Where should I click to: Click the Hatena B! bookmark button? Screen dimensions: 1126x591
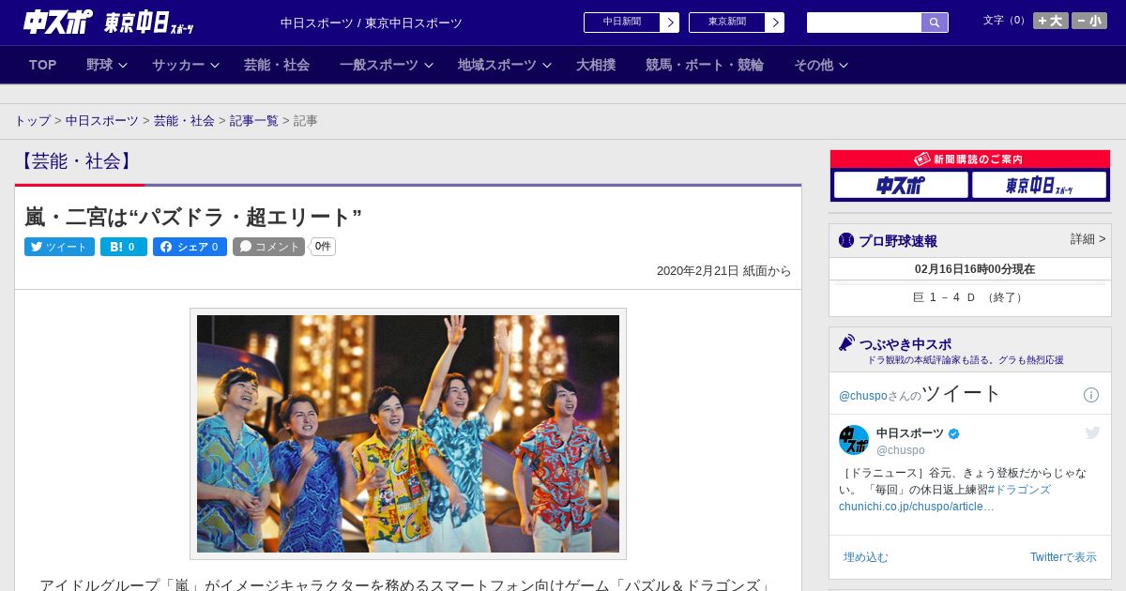(x=124, y=247)
